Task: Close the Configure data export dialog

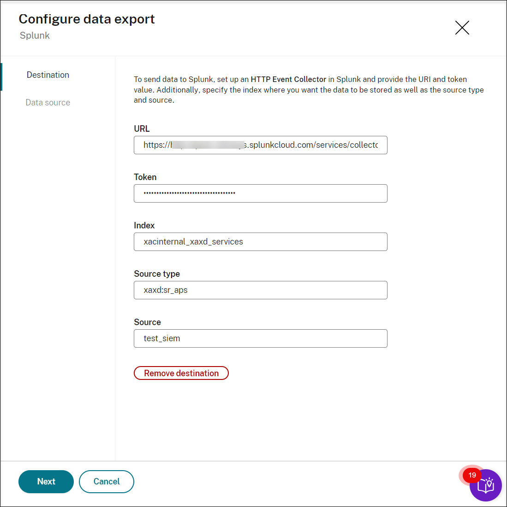Action: point(462,28)
